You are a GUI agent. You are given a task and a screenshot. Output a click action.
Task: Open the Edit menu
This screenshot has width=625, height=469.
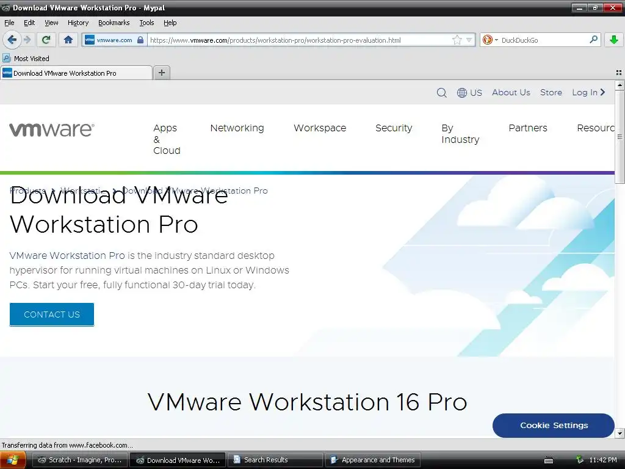tap(29, 23)
